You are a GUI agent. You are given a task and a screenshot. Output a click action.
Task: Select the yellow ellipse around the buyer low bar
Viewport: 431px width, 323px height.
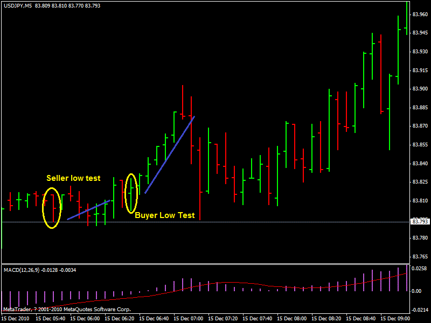click(131, 193)
